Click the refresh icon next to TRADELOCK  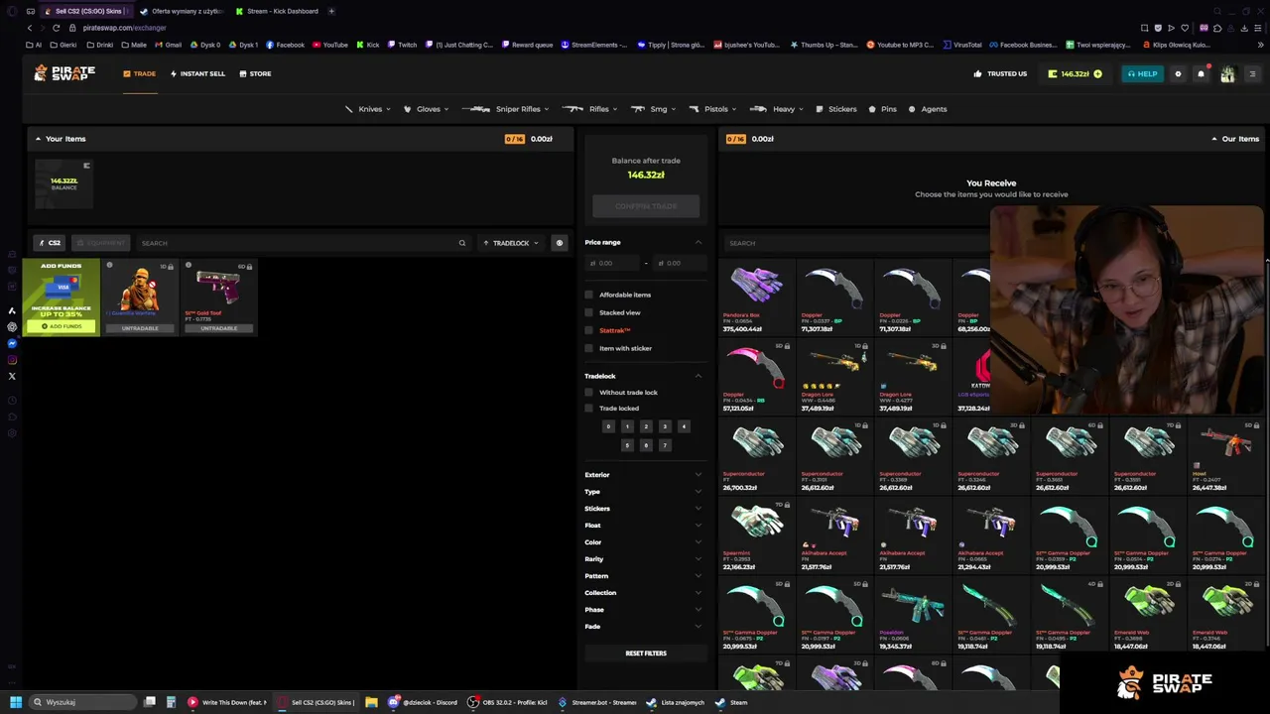[x=560, y=243]
